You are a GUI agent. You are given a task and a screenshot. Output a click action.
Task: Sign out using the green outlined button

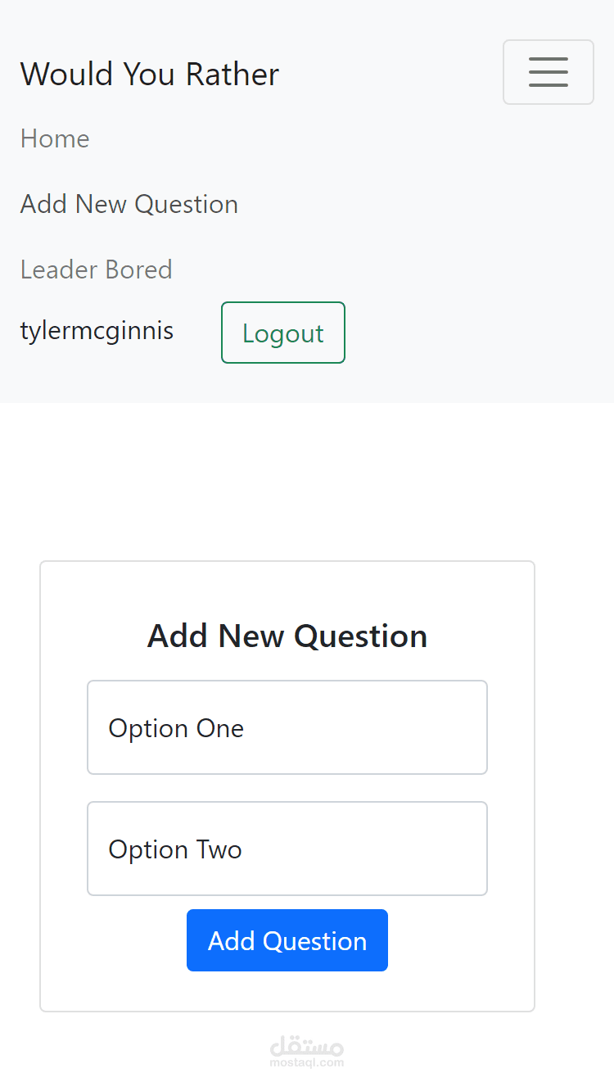(283, 333)
